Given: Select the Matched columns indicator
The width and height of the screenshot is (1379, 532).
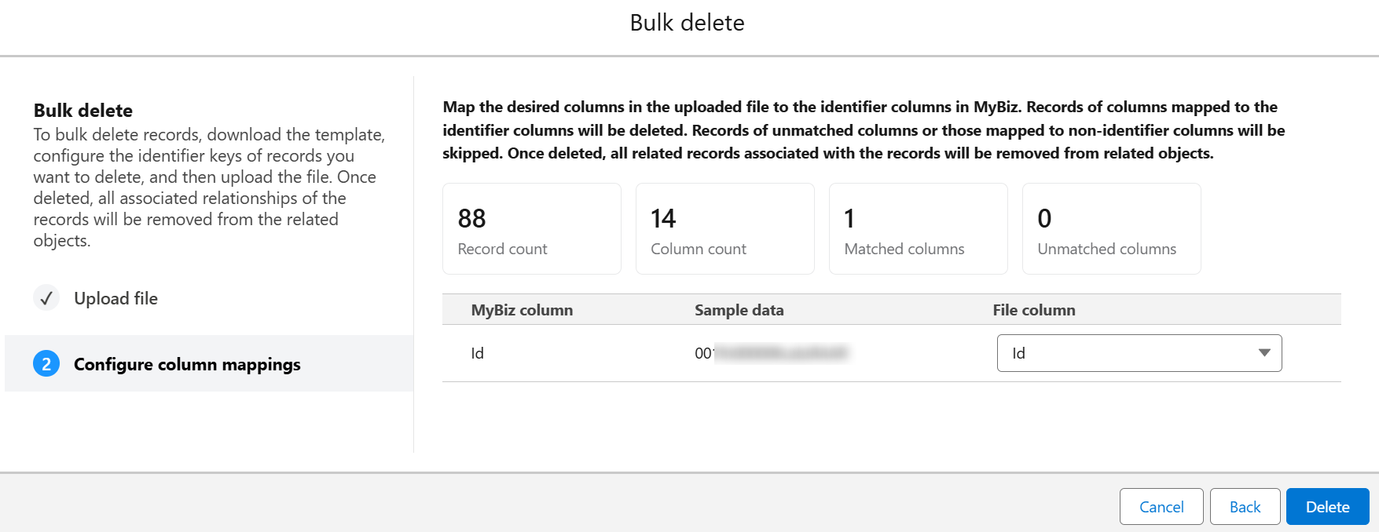Looking at the screenshot, I should tap(918, 228).
